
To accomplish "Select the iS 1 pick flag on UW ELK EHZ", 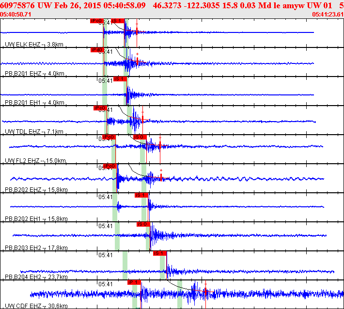I will pyautogui.click(x=118, y=21).
